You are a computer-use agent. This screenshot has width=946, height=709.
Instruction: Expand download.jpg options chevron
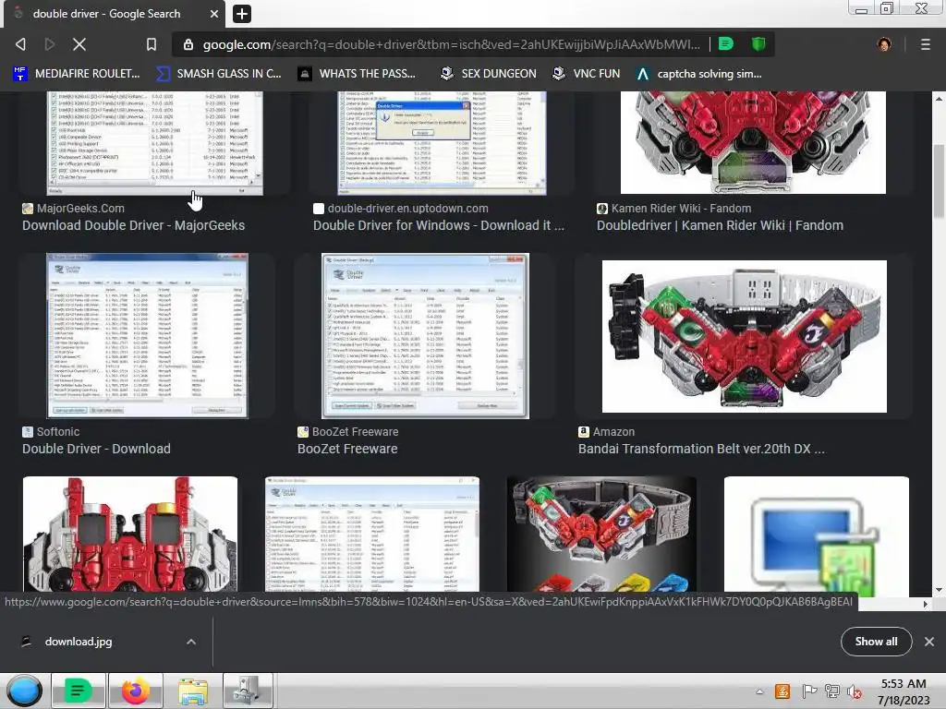point(190,642)
